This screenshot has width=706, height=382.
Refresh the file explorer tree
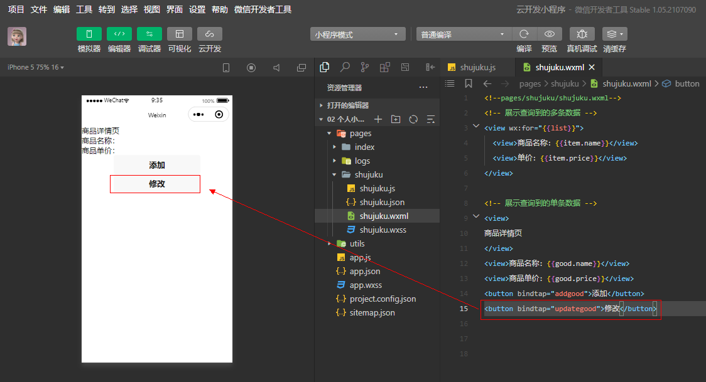[413, 119]
